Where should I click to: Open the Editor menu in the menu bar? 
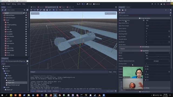click(19, 4)
